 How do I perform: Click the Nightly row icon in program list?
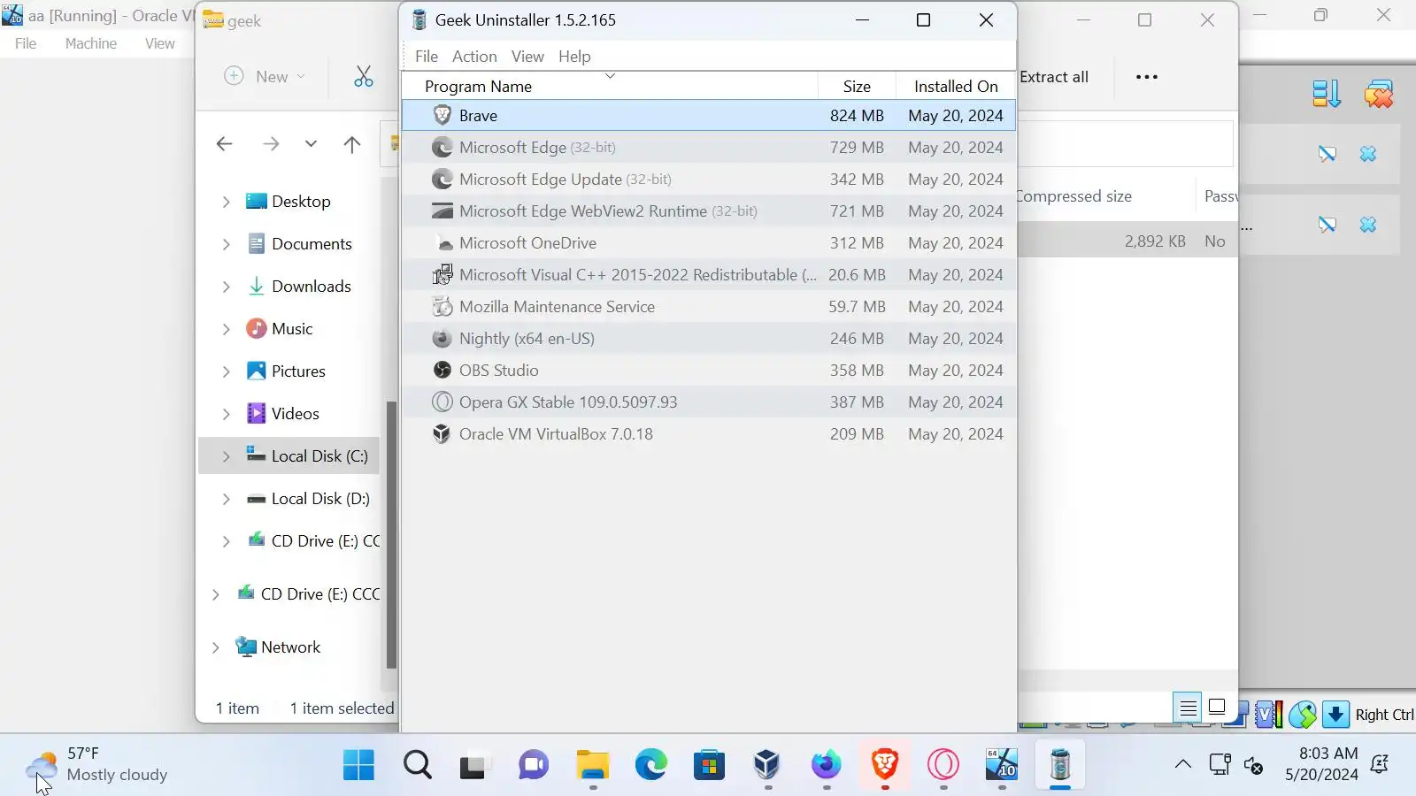click(442, 338)
